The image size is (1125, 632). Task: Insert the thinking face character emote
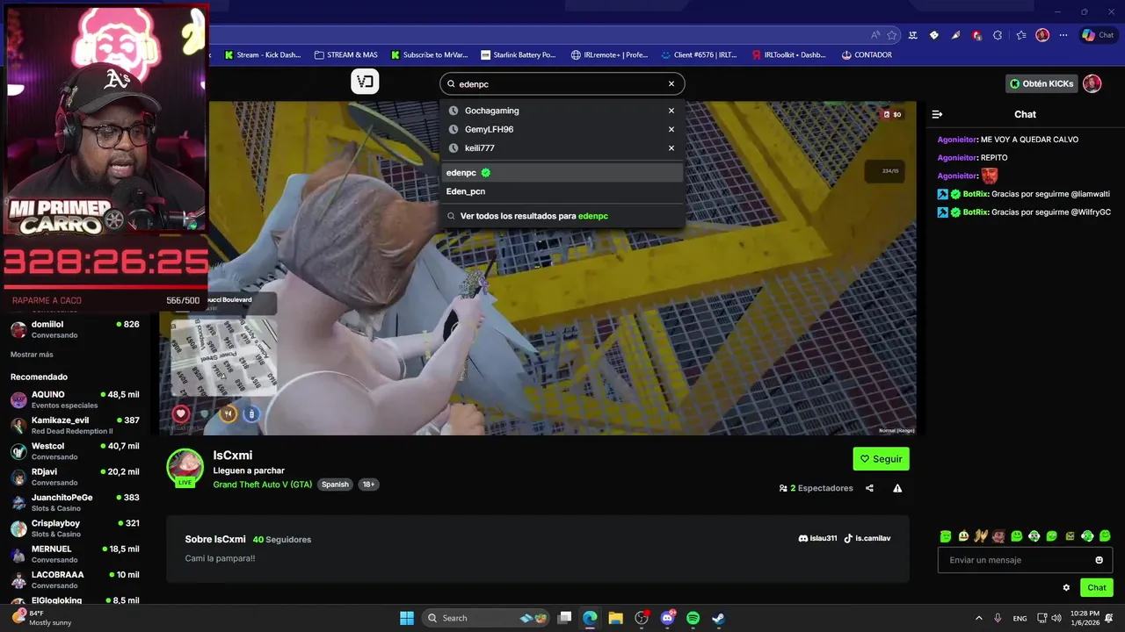click(998, 535)
